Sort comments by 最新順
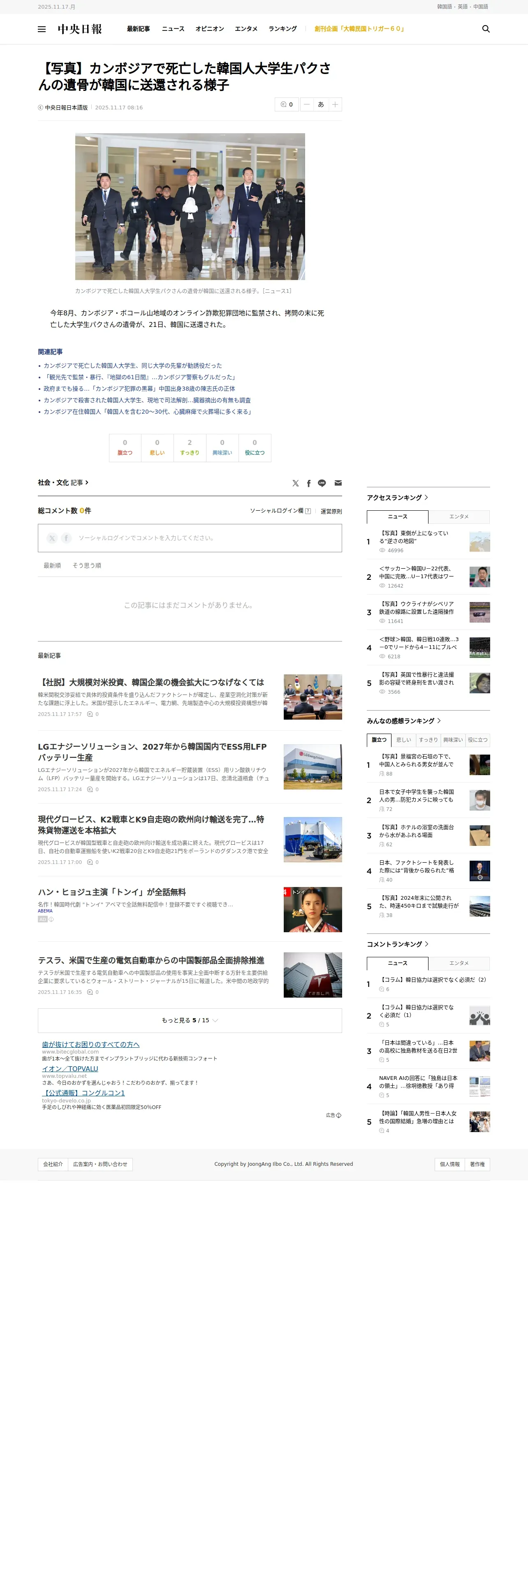The height and width of the screenshot is (1584, 528). [x=52, y=566]
